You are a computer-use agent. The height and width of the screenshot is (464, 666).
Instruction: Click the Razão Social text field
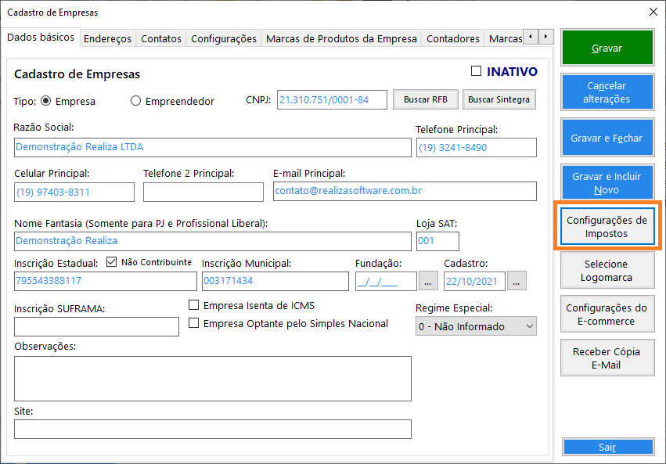(x=211, y=147)
